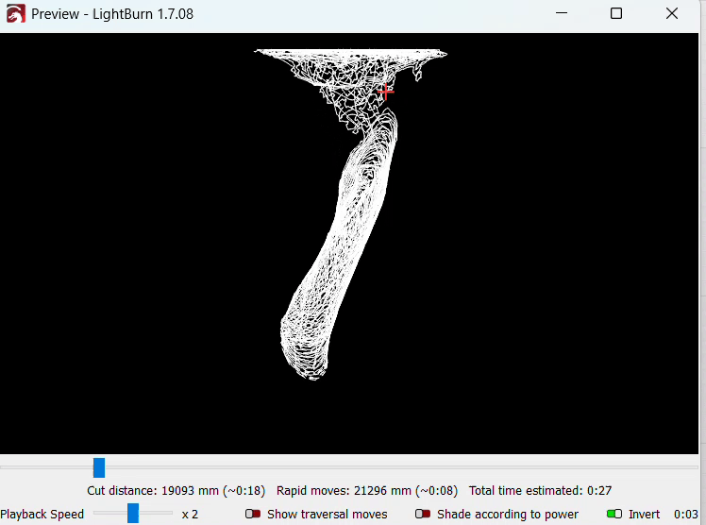The height and width of the screenshot is (525, 706).
Task: Click the Playback Speed slider handle
Action: (x=133, y=514)
